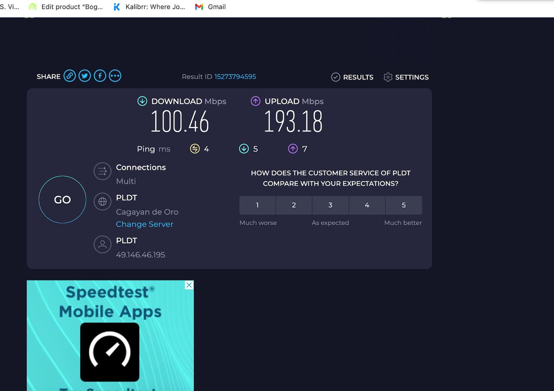The height and width of the screenshot is (391, 554).
Task: Copy the share link icon
Action: pos(70,76)
